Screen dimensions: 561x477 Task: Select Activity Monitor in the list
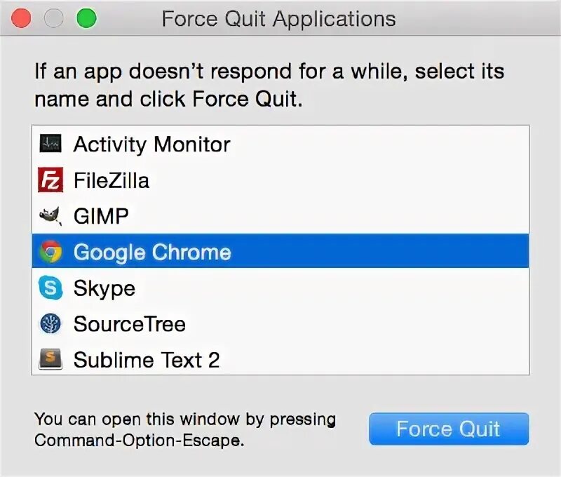click(x=151, y=145)
